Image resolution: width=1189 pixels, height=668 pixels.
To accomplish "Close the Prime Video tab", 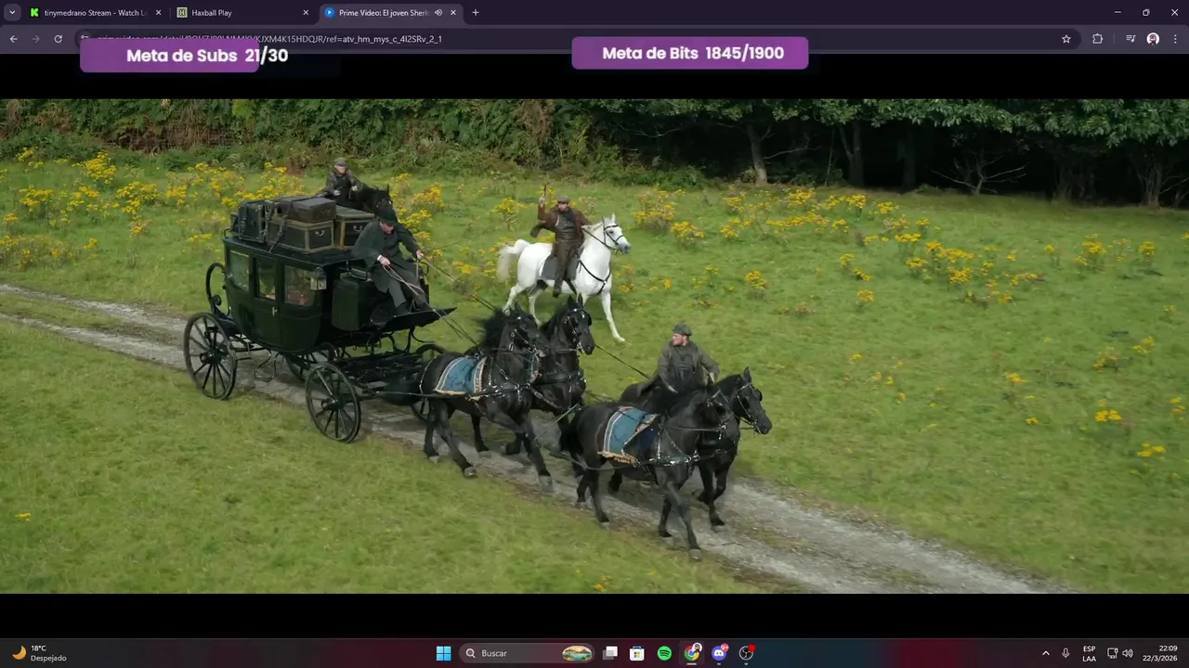I will (x=453, y=12).
